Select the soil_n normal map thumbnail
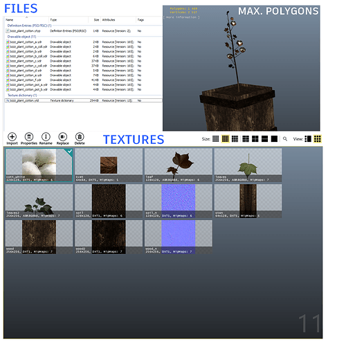 [x=179, y=201]
